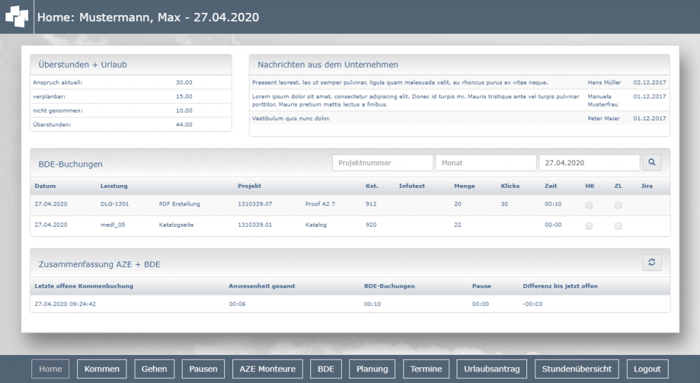Click the Klicks column header
This screenshot has height=383, width=700.
coord(510,186)
